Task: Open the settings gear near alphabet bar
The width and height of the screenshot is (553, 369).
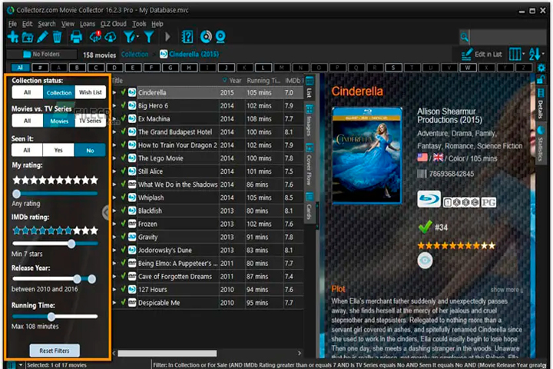Action: [x=541, y=68]
